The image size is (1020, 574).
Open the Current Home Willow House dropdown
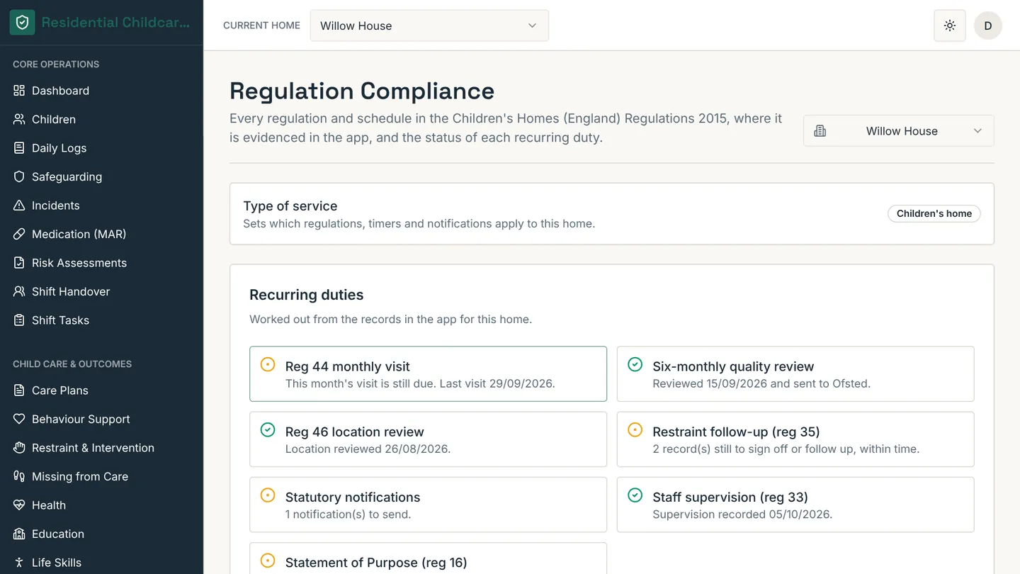point(429,26)
